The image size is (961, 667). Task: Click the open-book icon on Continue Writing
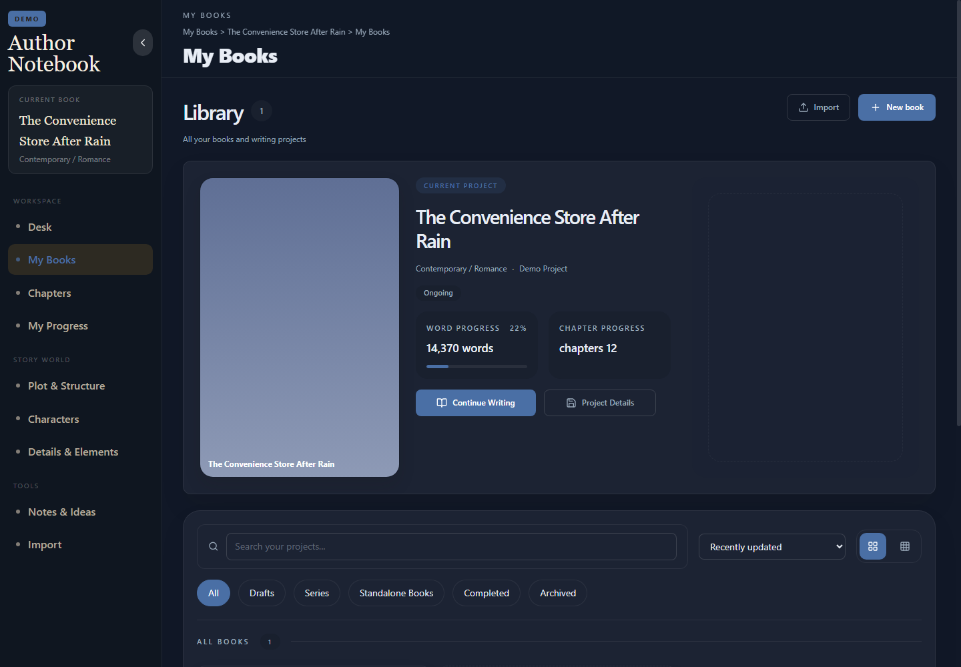point(442,403)
